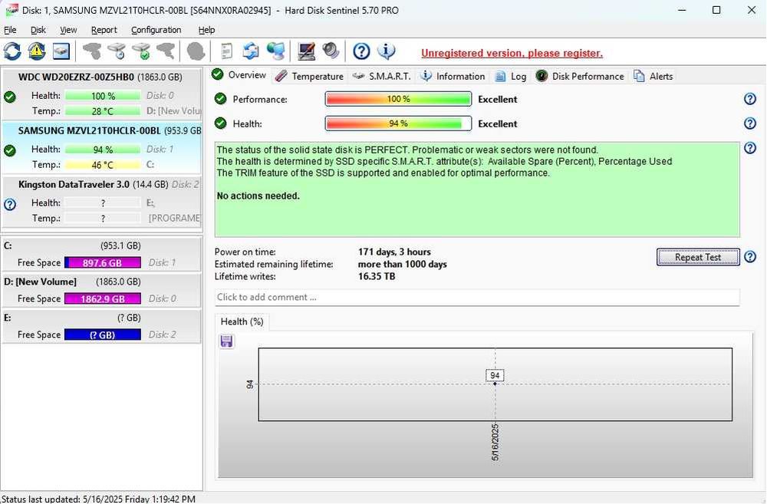The height and width of the screenshot is (504, 767).
Task: Click the 16.35 TB lifetime writes value
Action: [x=377, y=276]
